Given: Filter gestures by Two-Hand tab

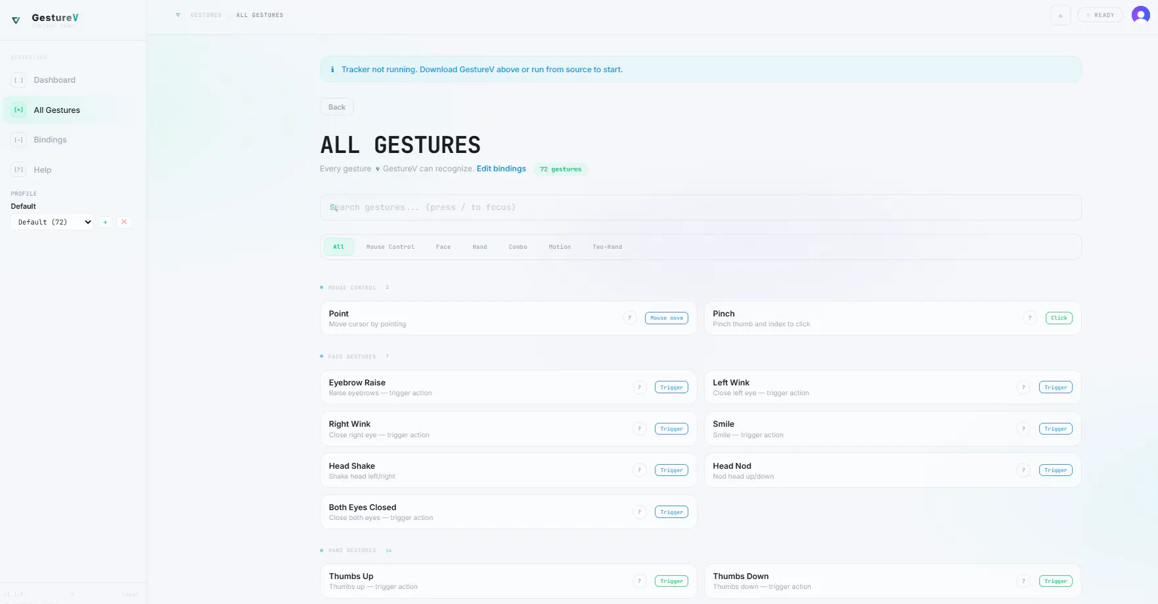Looking at the screenshot, I should point(607,247).
